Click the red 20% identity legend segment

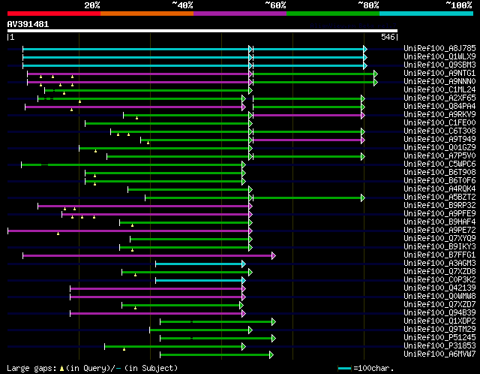click(54, 14)
